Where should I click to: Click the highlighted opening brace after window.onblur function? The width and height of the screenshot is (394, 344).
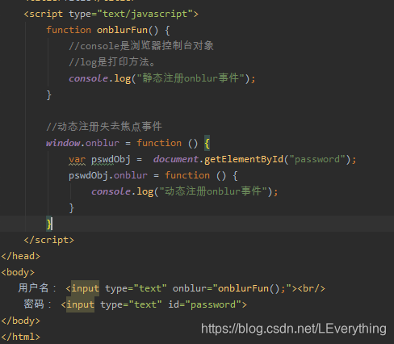[207, 143]
